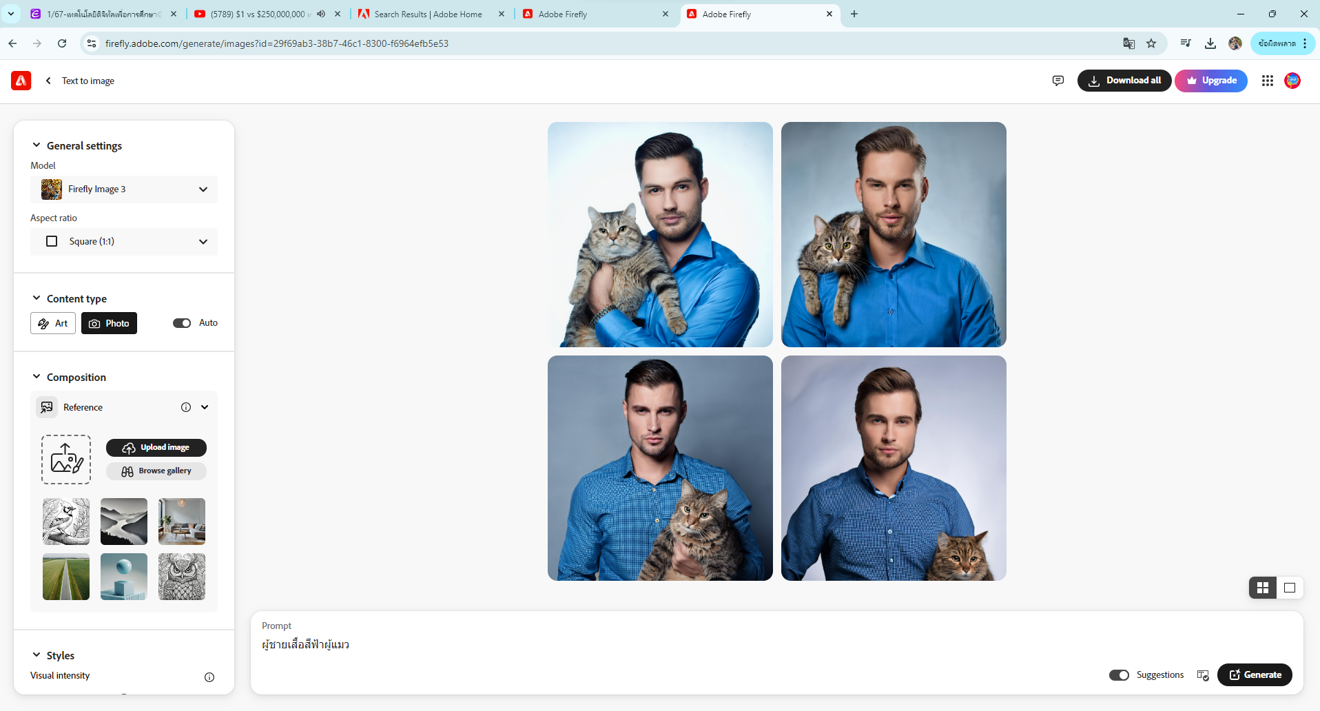Viewport: 1320px width, 711px height.
Task: Select the owl sketch reference thumbnail
Action: (x=182, y=577)
